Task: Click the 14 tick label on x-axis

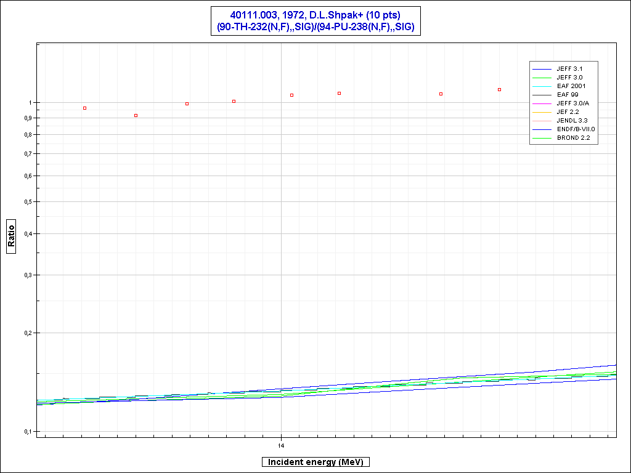Action: pyautogui.click(x=281, y=445)
